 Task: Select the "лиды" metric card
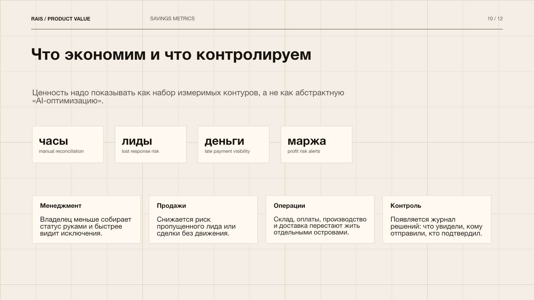click(x=150, y=144)
